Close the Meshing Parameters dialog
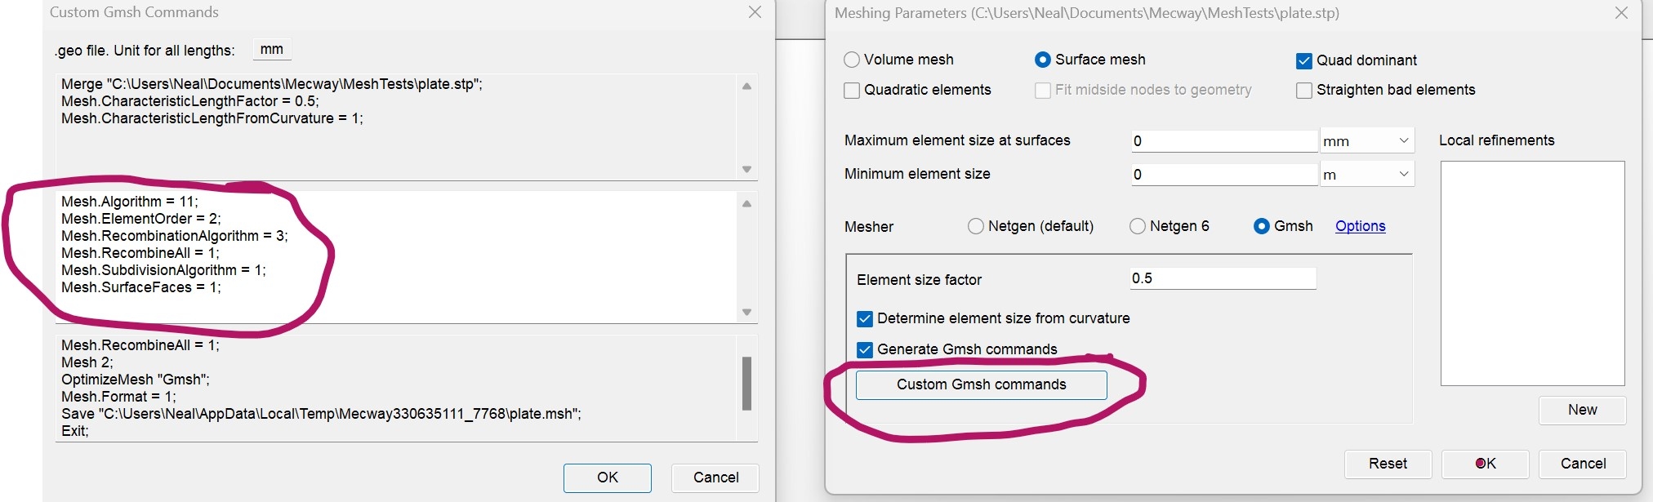This screenshot has height=502, width=1653. [1621, 13]
